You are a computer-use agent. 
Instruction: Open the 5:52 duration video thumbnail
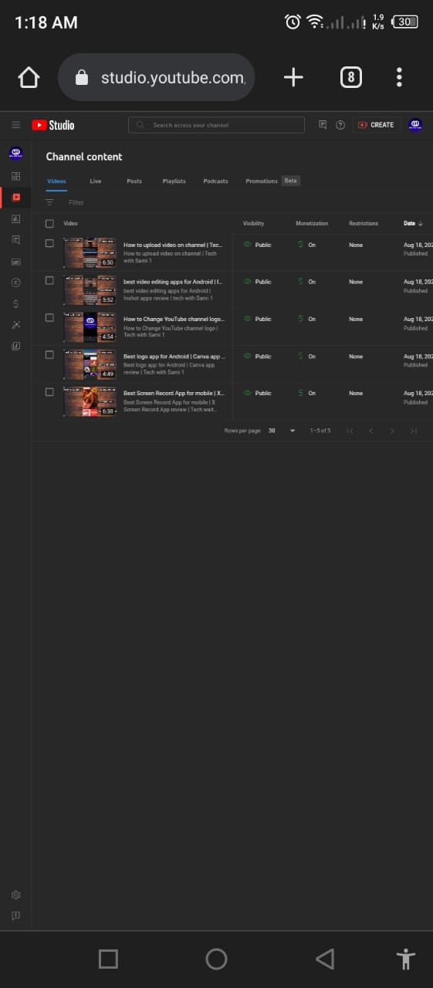[x=90, y=290]
